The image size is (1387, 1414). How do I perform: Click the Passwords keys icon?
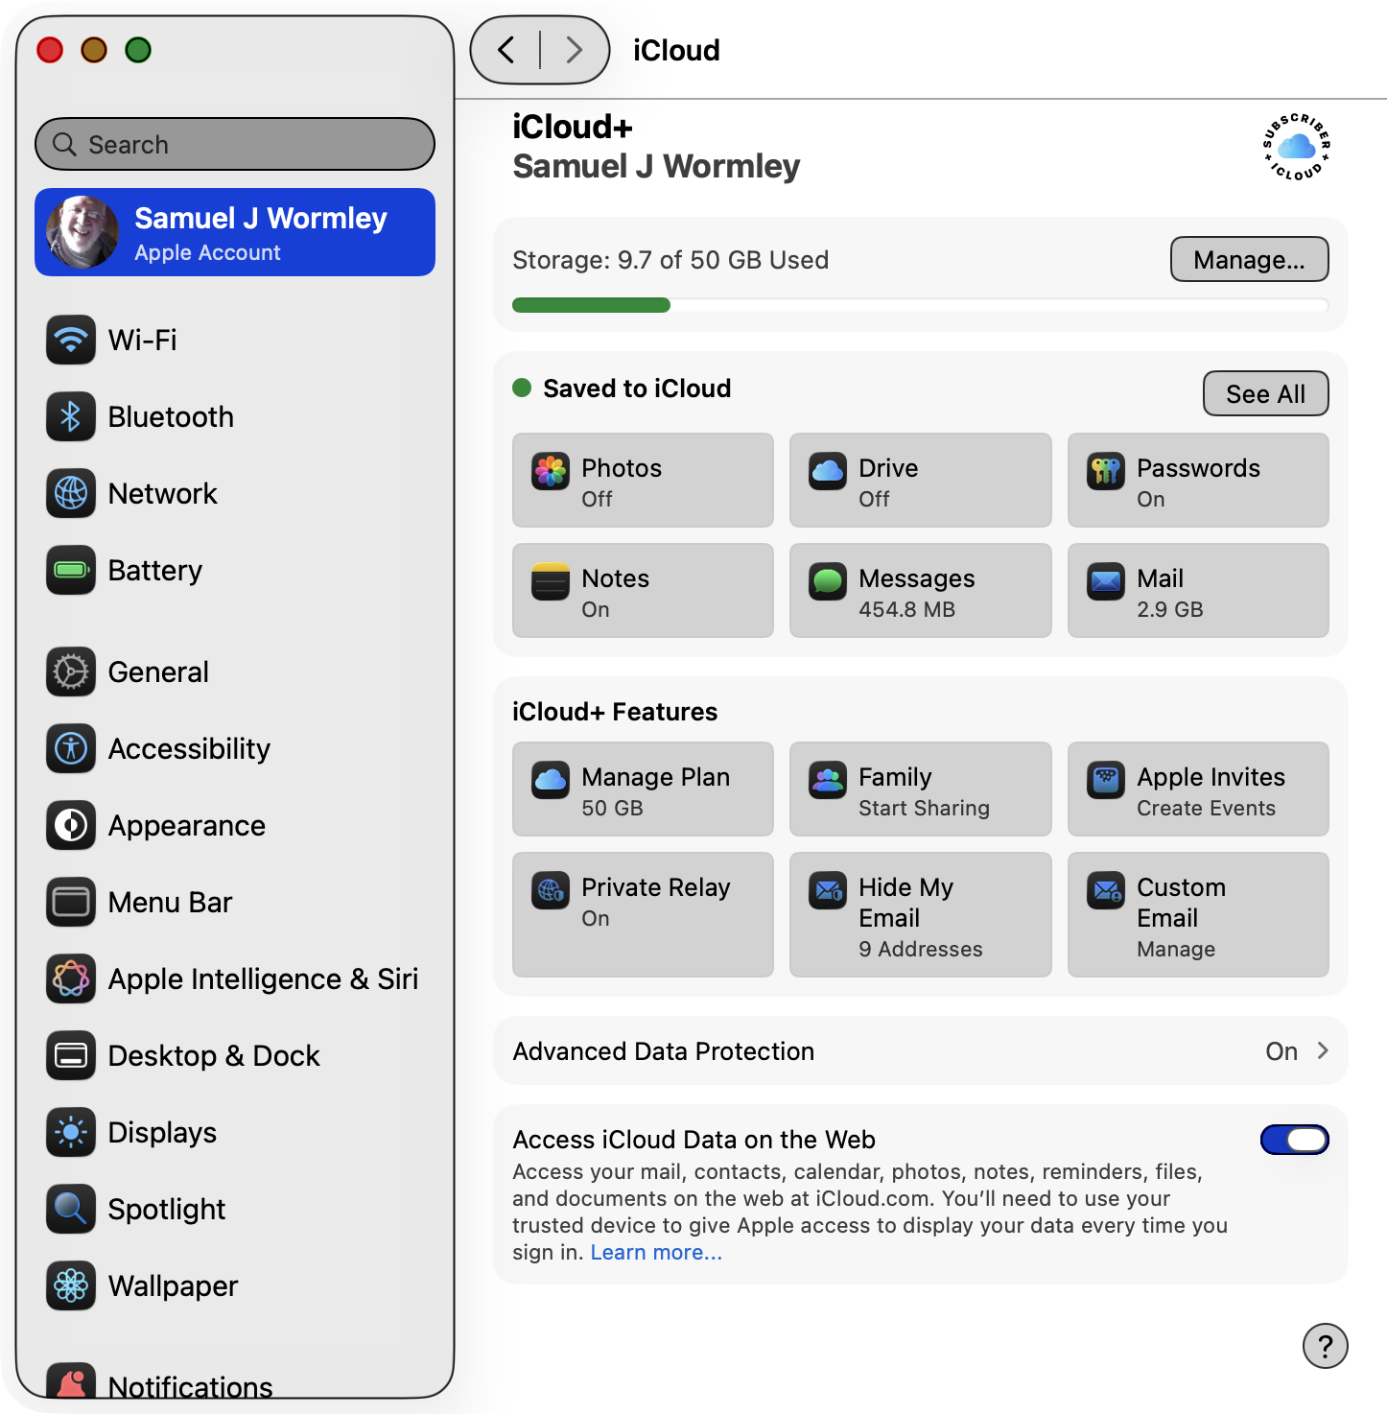(1105, 471)
